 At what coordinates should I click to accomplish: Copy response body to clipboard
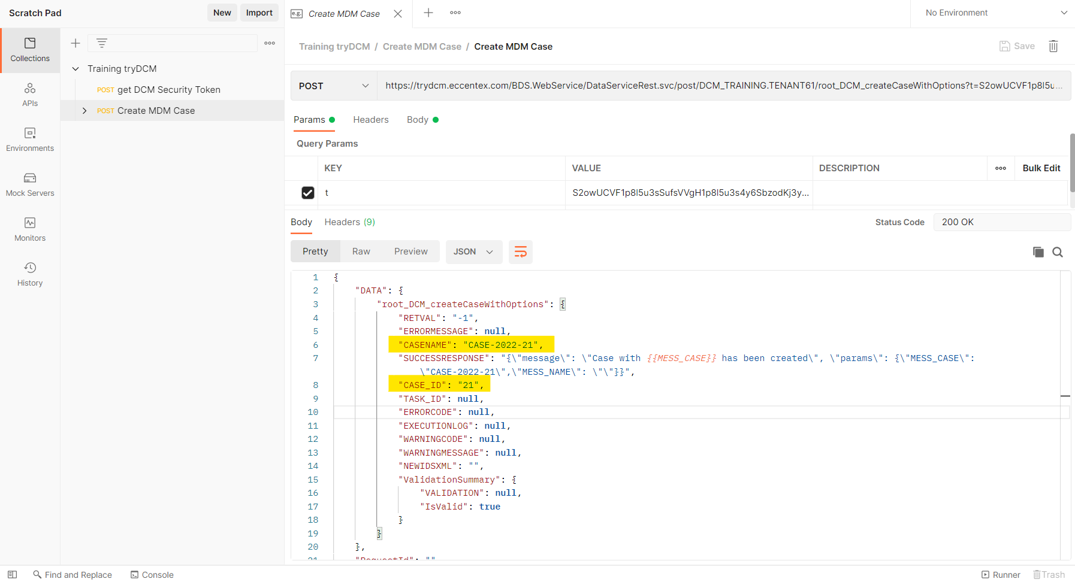pos(1038,252)
